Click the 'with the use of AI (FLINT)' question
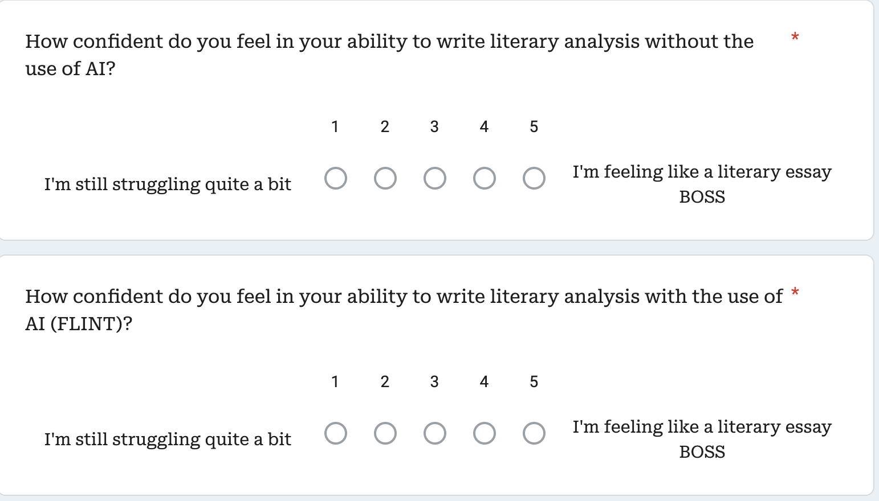 (x=404, y=297)
